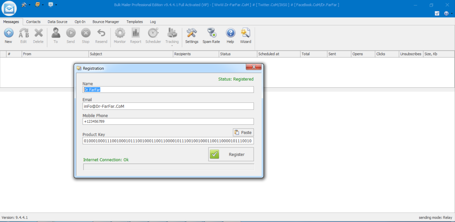Screen dimensions: 455x222
Task: Click the Subject column header
Action: pyautogui.click(x=130, y=54)
